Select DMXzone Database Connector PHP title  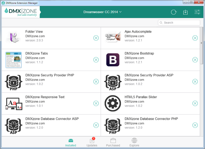point(151,119)
